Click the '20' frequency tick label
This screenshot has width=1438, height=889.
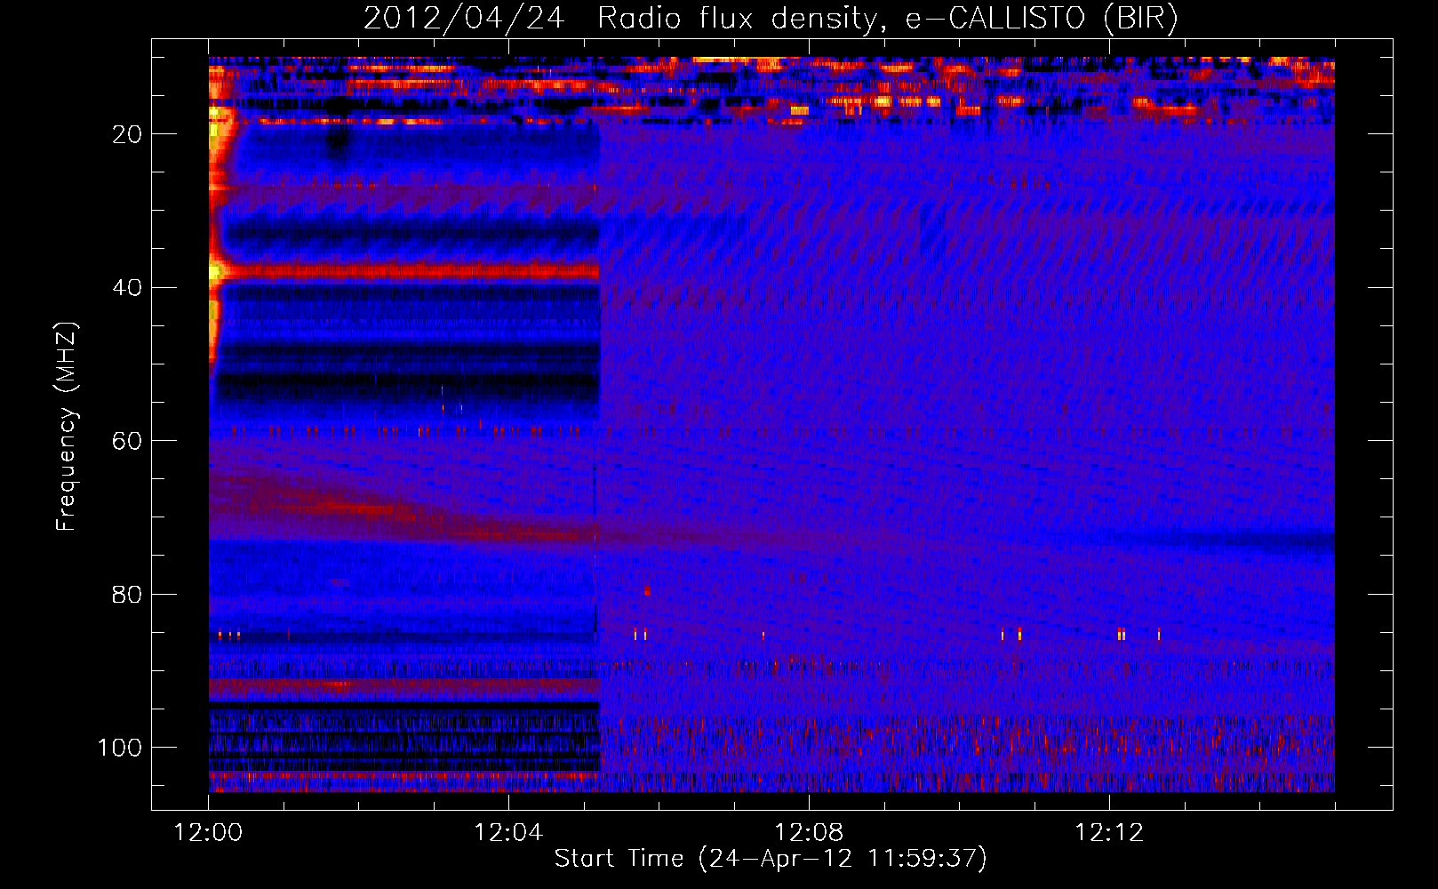[127, 134]
